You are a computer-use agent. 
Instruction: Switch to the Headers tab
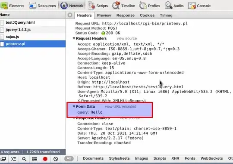click(84, 15)
